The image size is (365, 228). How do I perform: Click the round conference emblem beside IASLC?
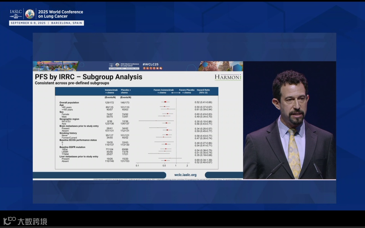click(30, 14)
